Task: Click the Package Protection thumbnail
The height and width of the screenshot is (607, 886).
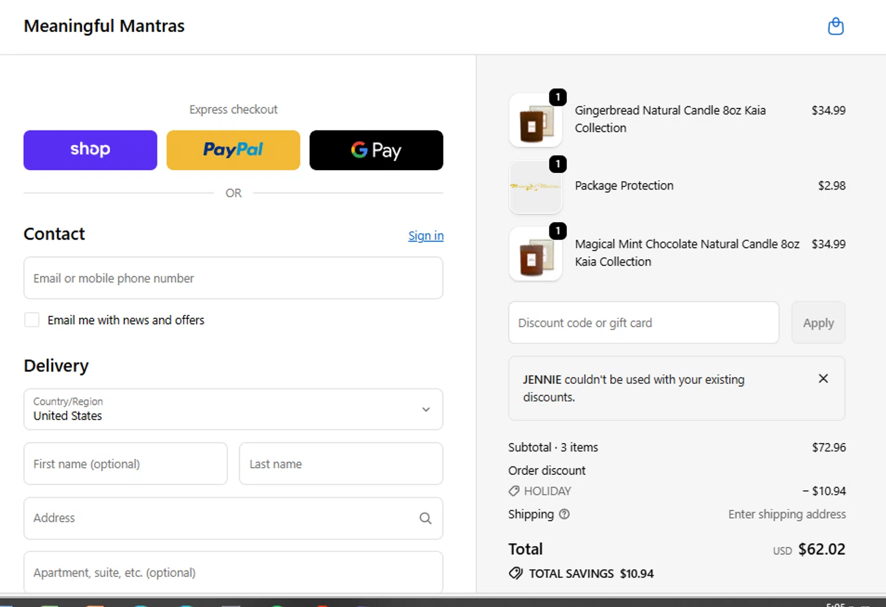Action: pos(535,187)
